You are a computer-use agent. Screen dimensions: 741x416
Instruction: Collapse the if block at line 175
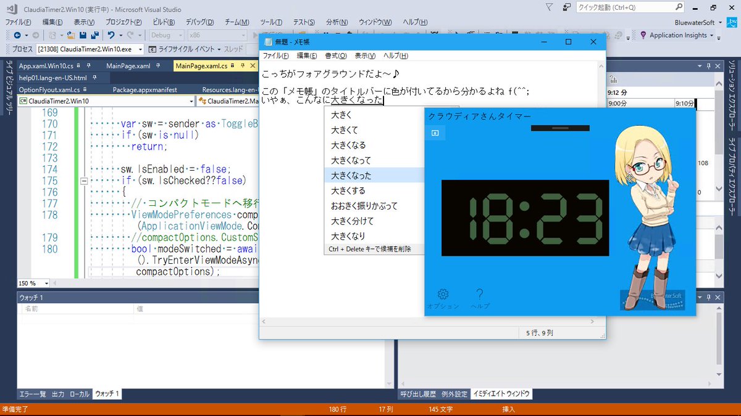[84, 181]
